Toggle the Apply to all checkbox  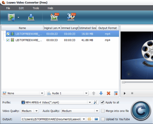102,102
